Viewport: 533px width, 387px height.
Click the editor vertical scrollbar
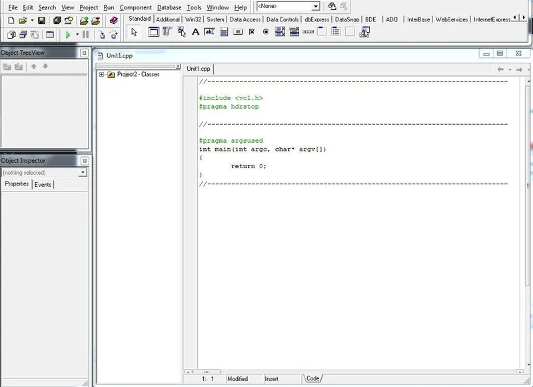click(528, 223)
